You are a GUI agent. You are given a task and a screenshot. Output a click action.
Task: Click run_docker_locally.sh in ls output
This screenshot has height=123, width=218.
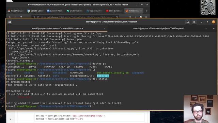(113, 73)
